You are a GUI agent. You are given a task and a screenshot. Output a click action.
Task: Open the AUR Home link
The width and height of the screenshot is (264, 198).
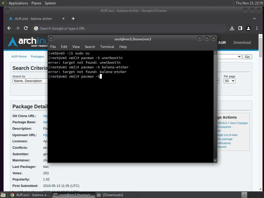click(x=19, y=56)
